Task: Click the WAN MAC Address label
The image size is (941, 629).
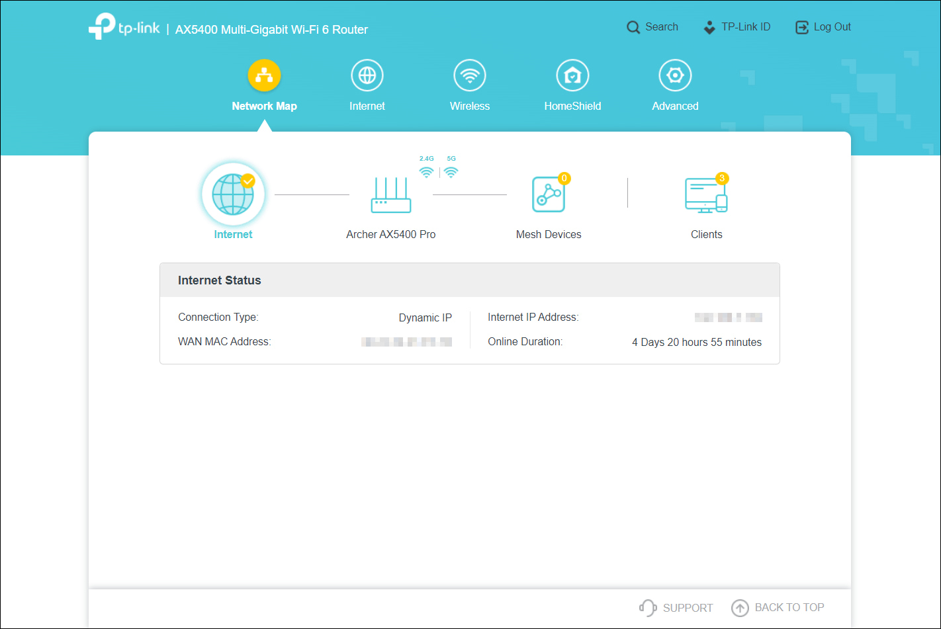Action: pyautogui.click(x=224, y=342)
